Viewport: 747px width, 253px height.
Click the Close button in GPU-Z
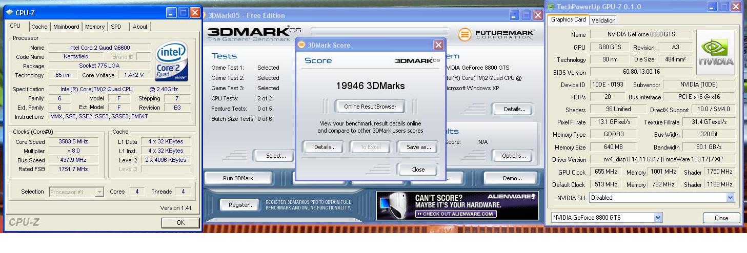point(721,218)
